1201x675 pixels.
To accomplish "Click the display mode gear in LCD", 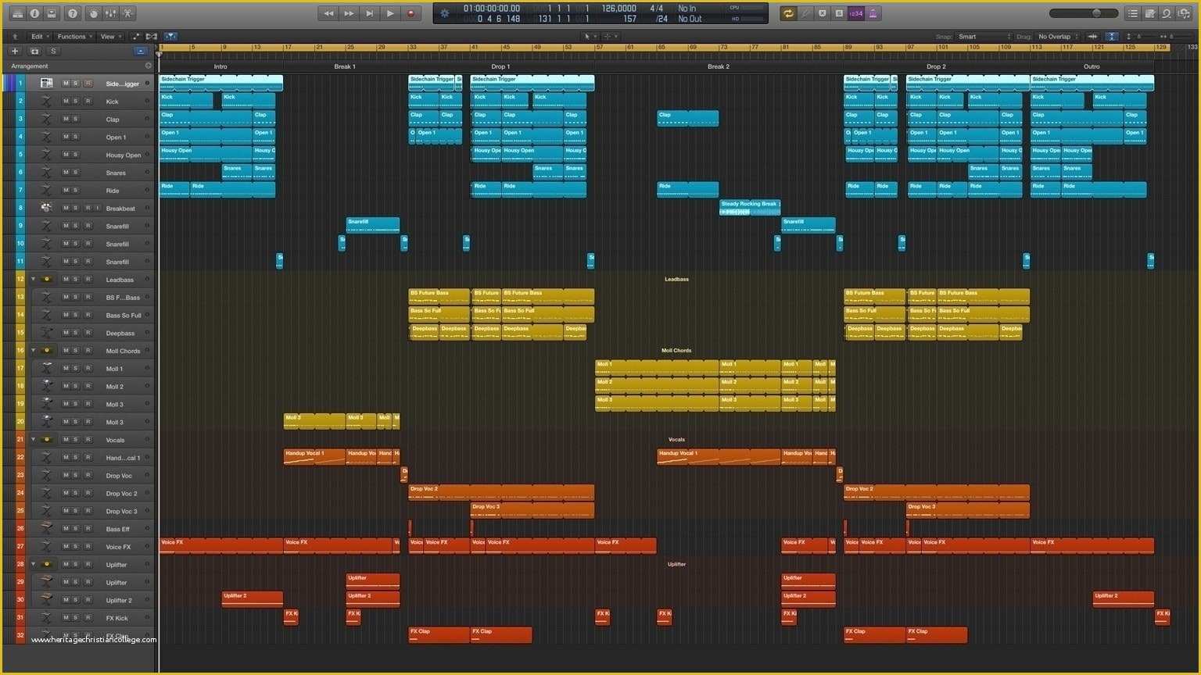I will [445, 13].
